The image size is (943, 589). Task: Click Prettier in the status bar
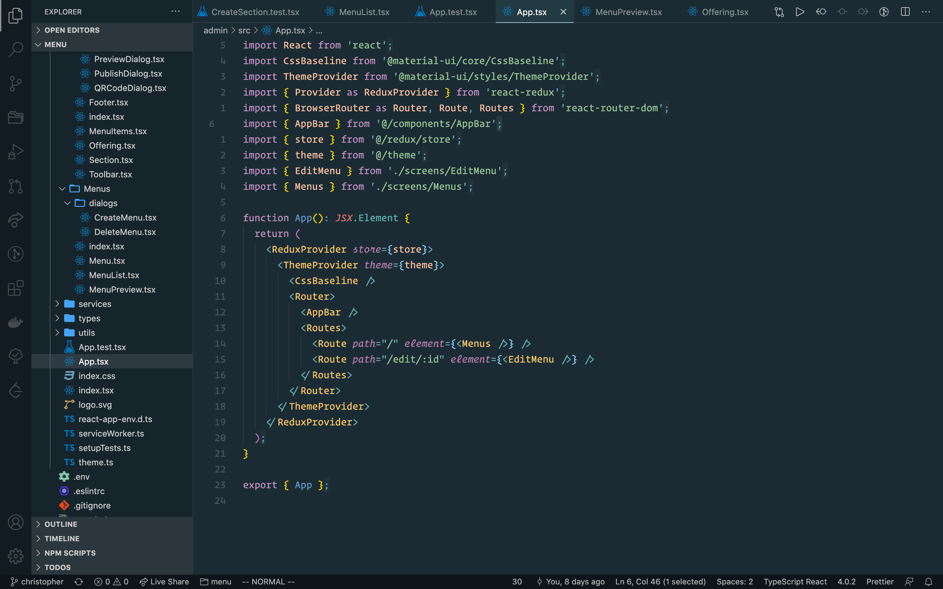click(x=879, y=581)
